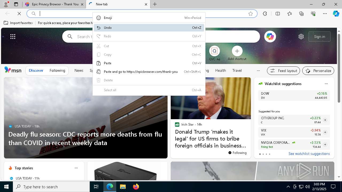
Task: Open the Favorites hub icon
Action: pyautogui.click(x=290, y=14)
